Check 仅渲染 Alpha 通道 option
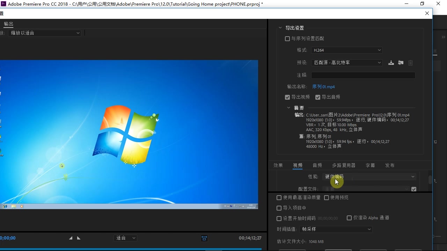The image size is (447, 251). coord(349,218)
